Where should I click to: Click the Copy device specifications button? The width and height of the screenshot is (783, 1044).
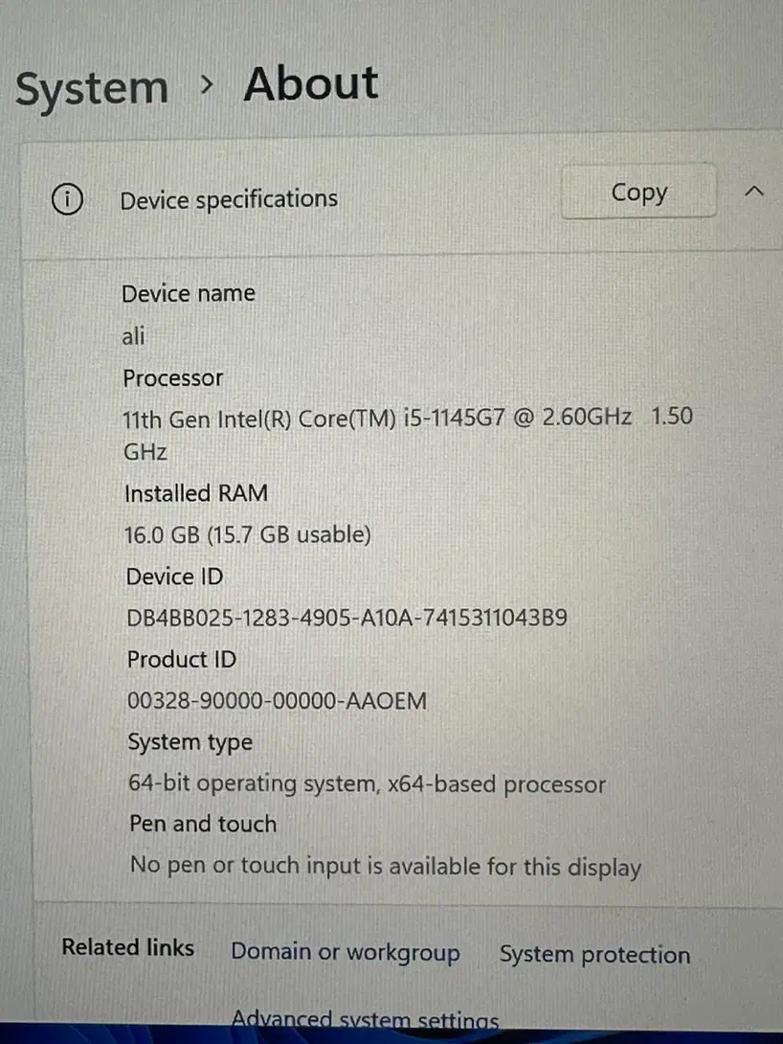tap(638, 192)
